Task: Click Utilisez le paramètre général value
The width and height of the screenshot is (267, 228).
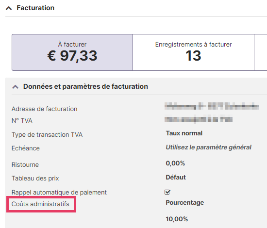Action: coord(208,147)
